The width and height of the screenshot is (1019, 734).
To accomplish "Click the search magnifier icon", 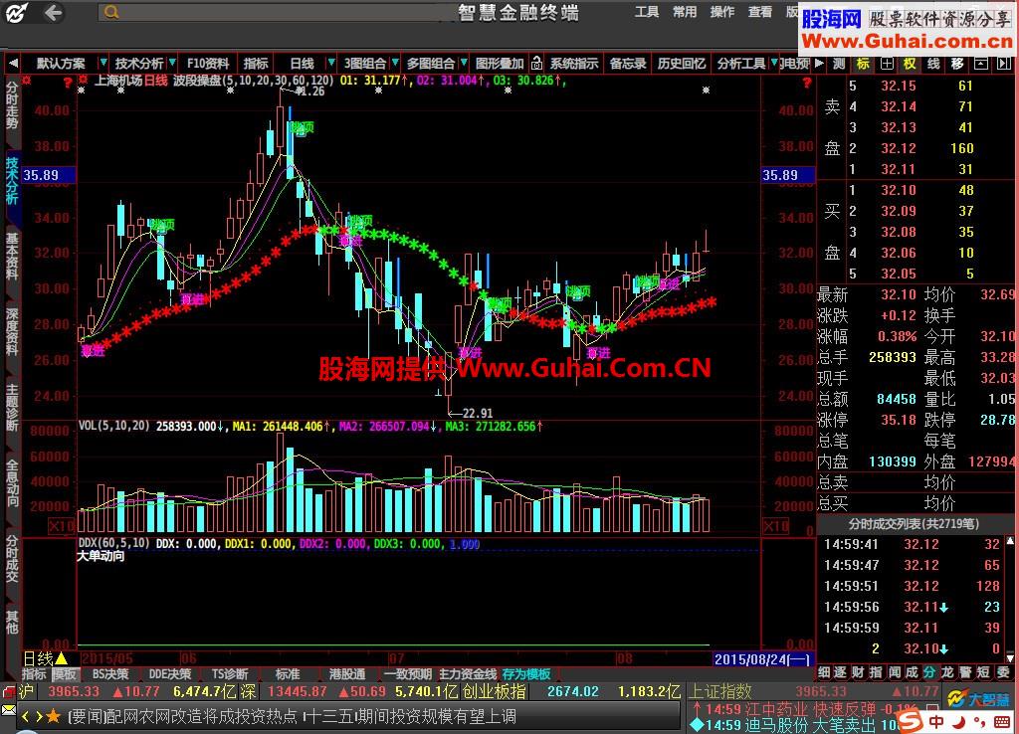I will (111, 12).
